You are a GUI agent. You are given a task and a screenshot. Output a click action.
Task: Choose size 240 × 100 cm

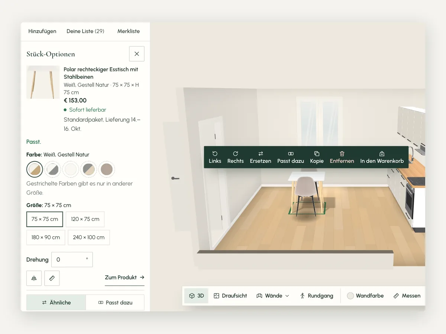89,237
